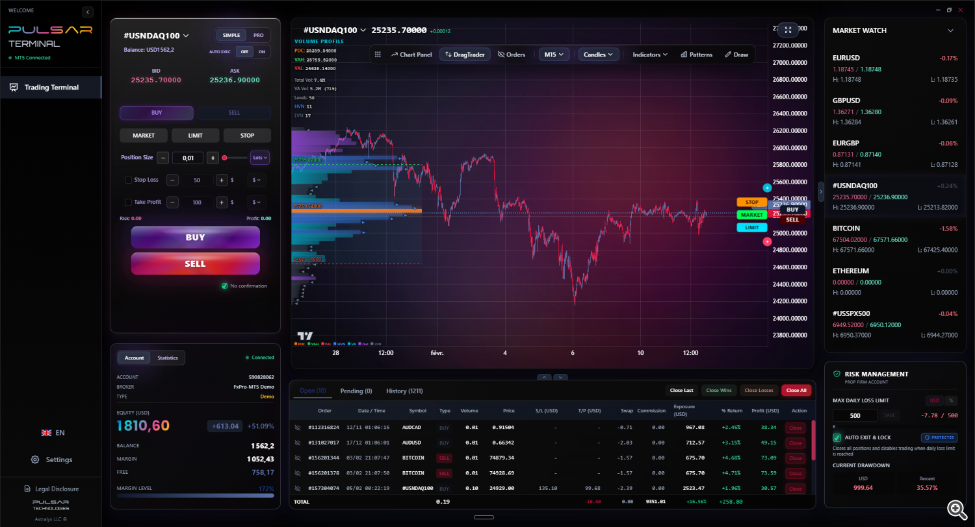Toggle chart visibility for order #156201344
Viewport: 975px width, 527px height.
[298, 458]
